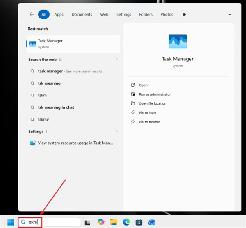Switch to the Web filter tab
This screenshot has width=246, height=228.
click(x=104, y=15)
